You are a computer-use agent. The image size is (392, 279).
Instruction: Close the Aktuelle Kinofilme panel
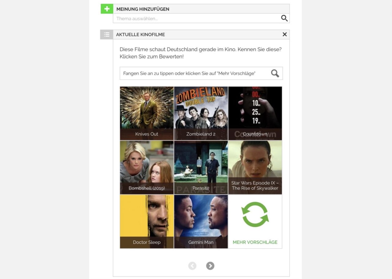(x=285, y=35)
